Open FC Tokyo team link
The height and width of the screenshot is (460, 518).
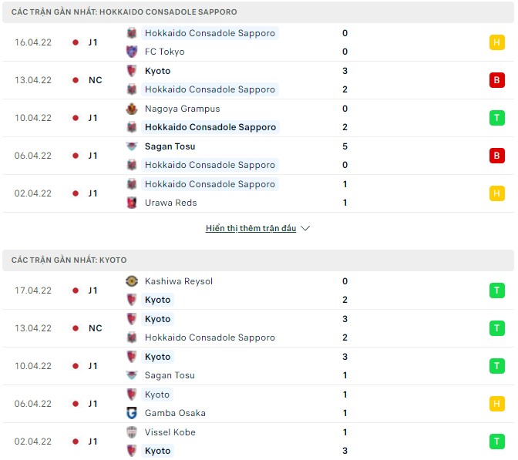[164, 52]
